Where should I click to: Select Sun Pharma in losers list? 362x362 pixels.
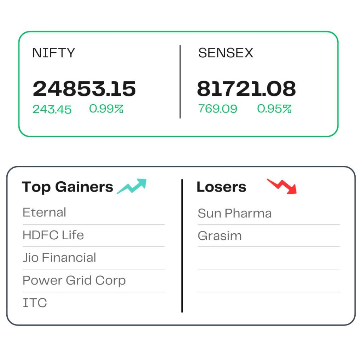pos(235,213)
